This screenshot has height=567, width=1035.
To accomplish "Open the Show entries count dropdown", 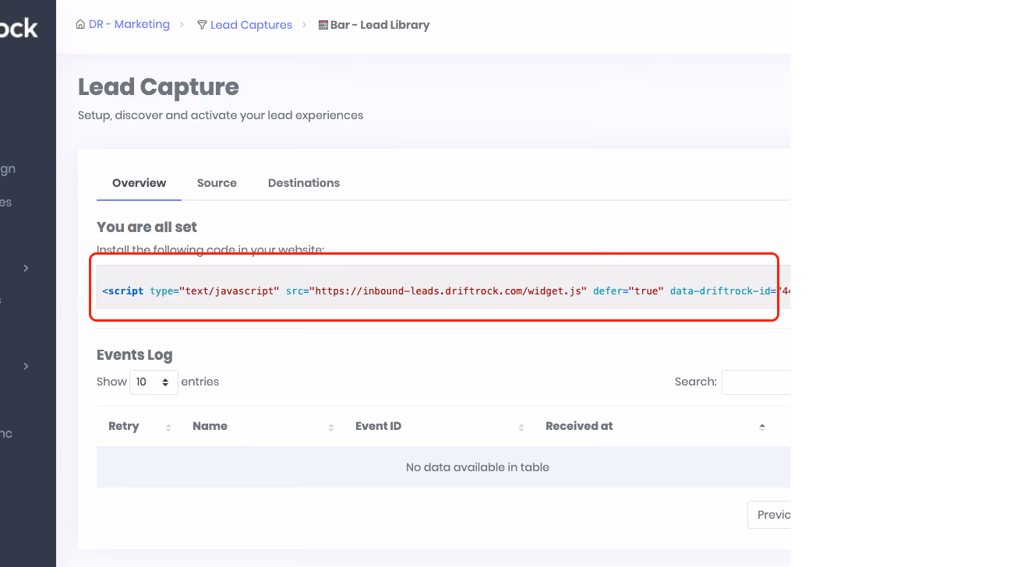I will point(154,382).
